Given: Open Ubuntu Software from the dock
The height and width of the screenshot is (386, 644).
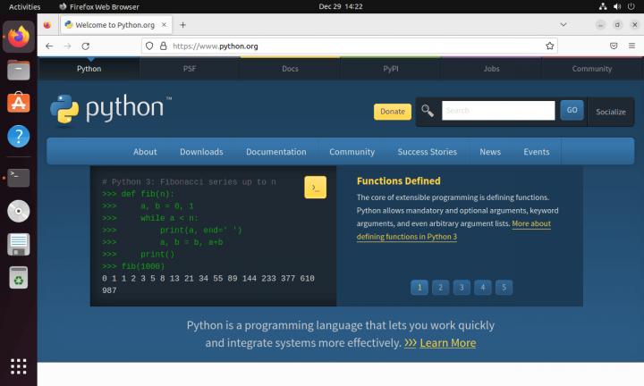Looking at the screenshot, I should click(19, 103).
